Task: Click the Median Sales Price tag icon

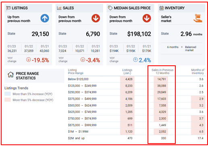Action: click(110, 8)
